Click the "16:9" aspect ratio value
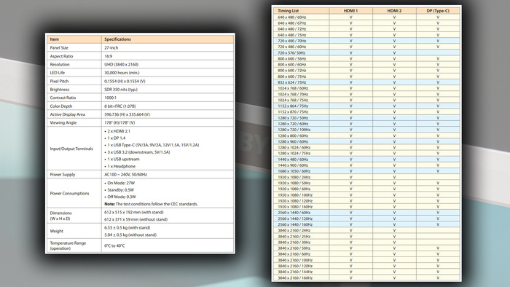The image size is (510, 287). point(109,56)
